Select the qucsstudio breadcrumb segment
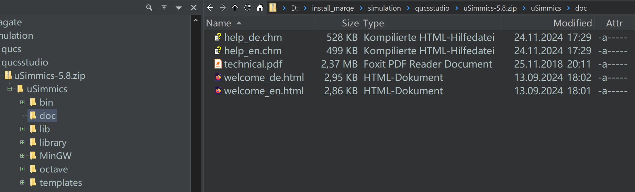The height and width of the screenshot is (192, 635). pos(432,8)
